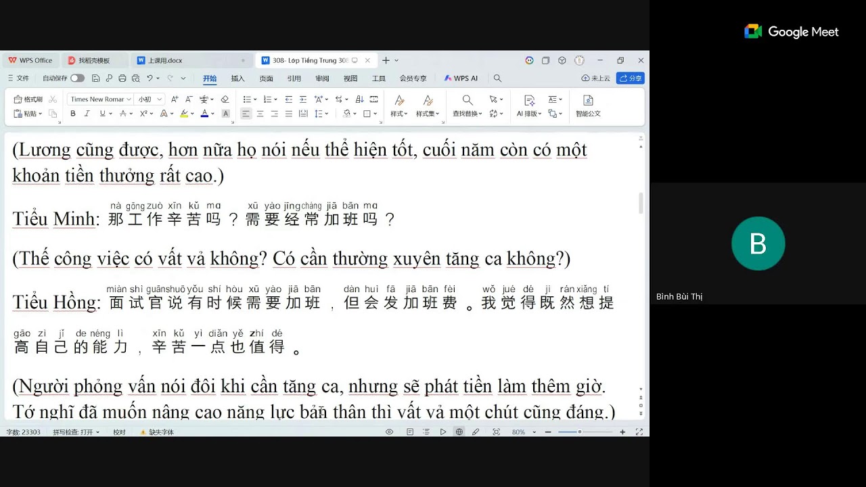
Task: Open the Undo history dropdown arrow
Action: coord(158,78)
